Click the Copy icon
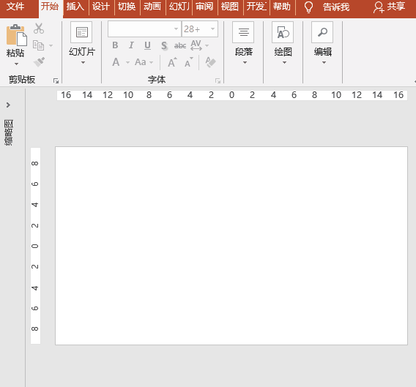416x387 pixels. (39, 45)
